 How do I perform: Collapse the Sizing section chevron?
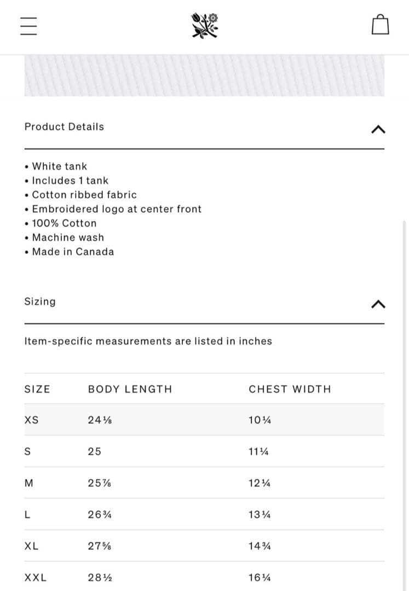pyautogui.click(x=378, y=304)
